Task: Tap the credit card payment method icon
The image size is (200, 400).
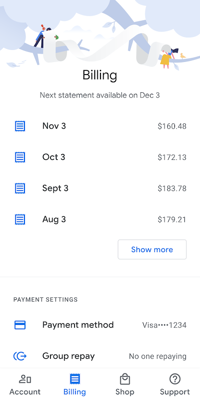Action: tap(20, 325)
